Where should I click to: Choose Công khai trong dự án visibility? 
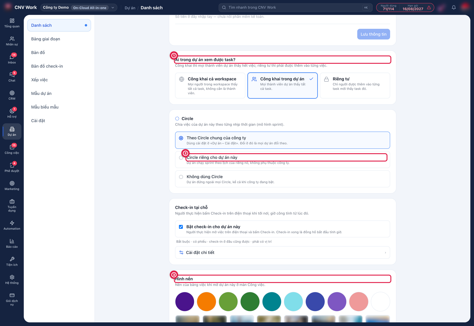(282, 85)
